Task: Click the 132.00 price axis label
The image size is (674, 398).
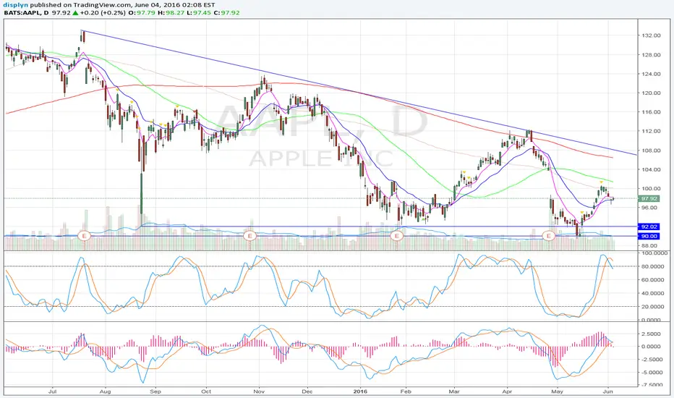Action: pos(651,35)
